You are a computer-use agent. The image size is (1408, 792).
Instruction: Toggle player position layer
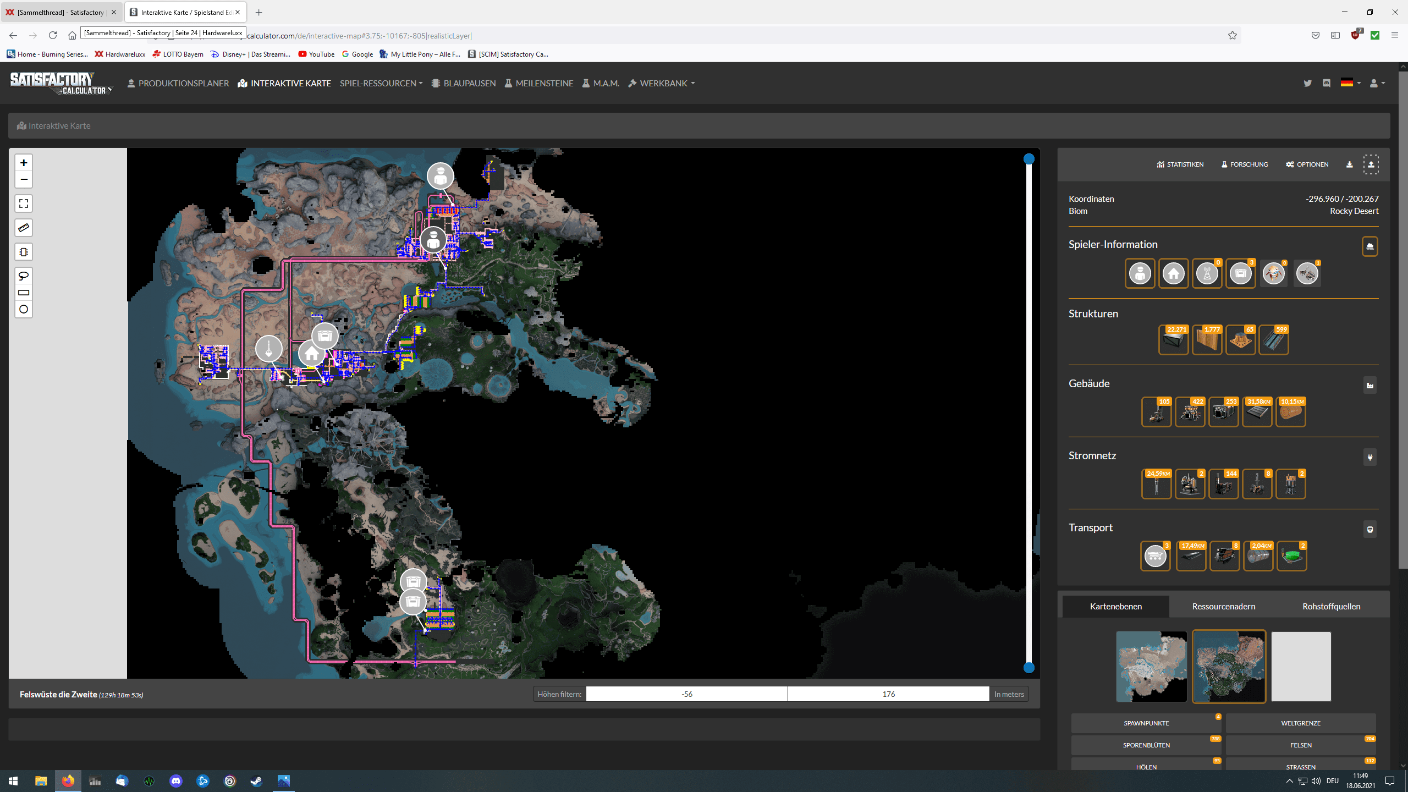click(1140, 273)
